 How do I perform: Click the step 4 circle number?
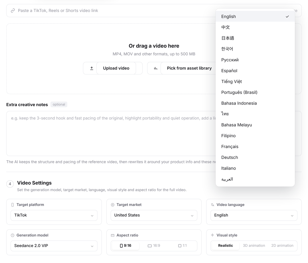[x=10, y=184]
